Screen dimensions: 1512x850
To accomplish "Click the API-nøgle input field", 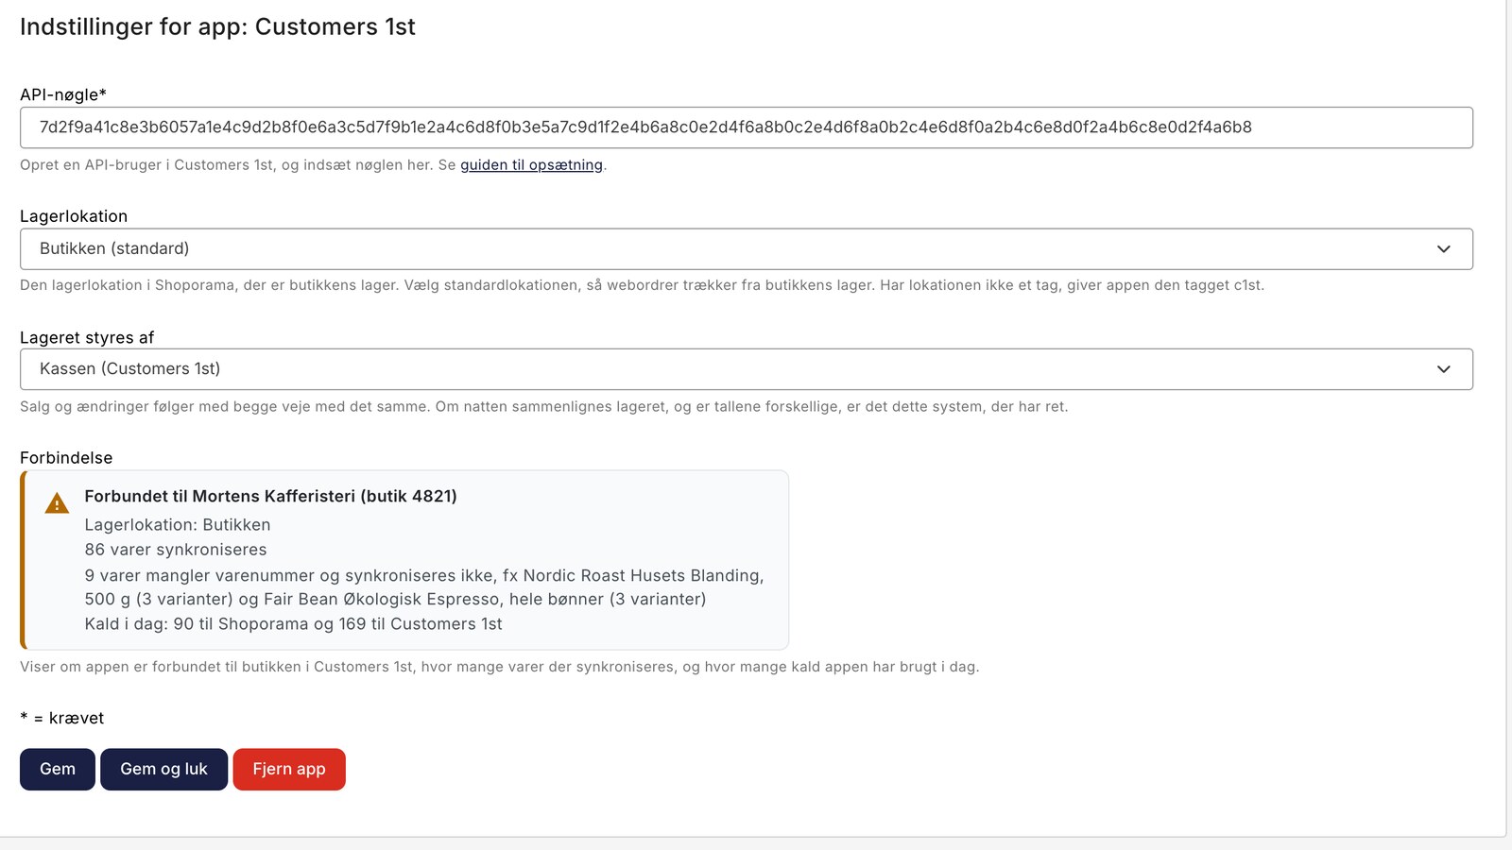I will [747, 127].
